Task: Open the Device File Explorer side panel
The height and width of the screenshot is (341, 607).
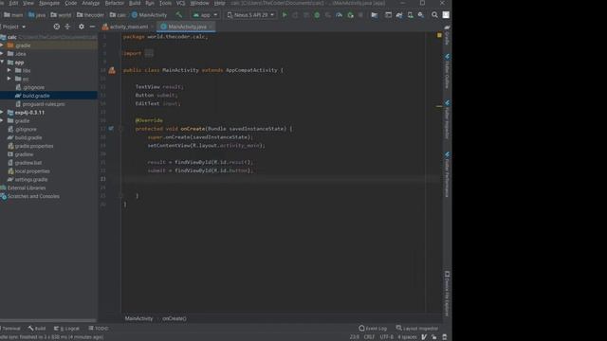Action: point(447,294)
